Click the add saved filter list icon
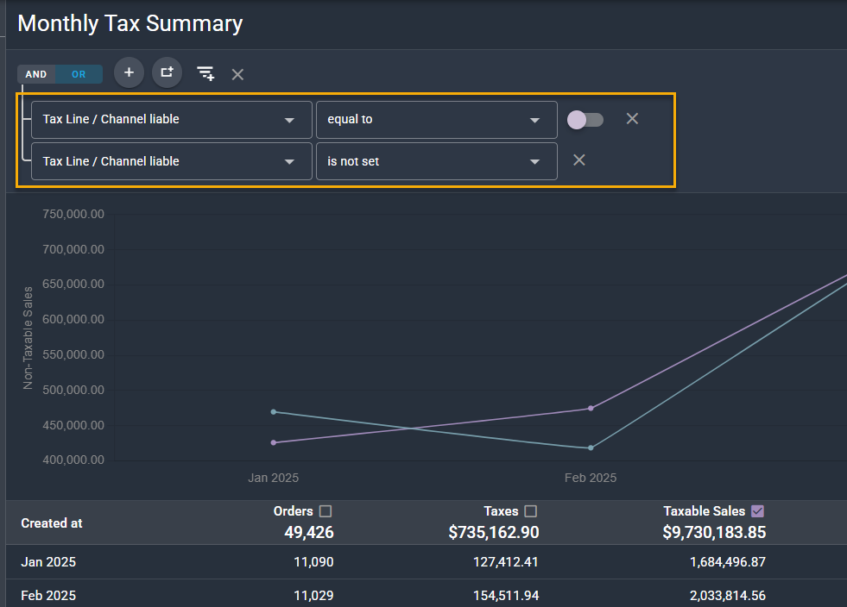Screen dimensions: 847x607 pos(205,74)
